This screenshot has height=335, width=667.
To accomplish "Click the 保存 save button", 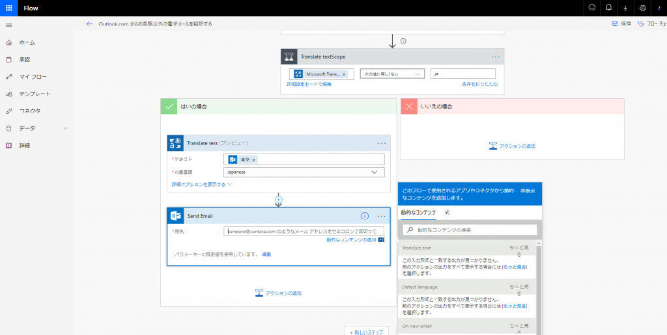I will [x=621, y=24].
